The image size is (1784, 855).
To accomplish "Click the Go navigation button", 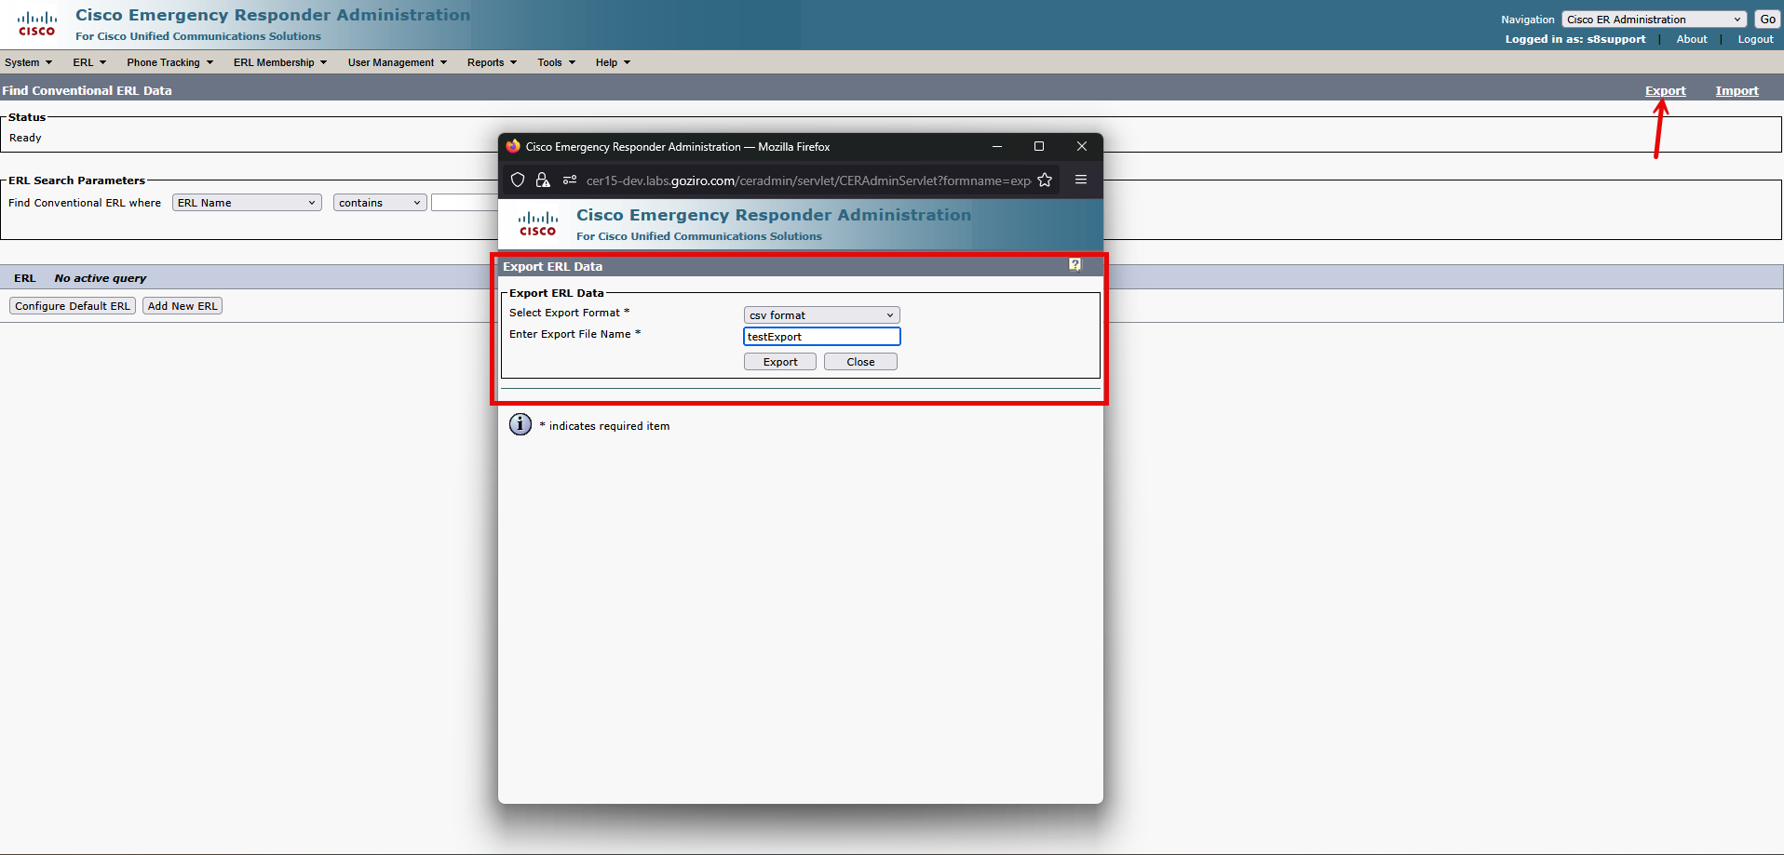I will pyautogui.click(x=1767, y=20).
